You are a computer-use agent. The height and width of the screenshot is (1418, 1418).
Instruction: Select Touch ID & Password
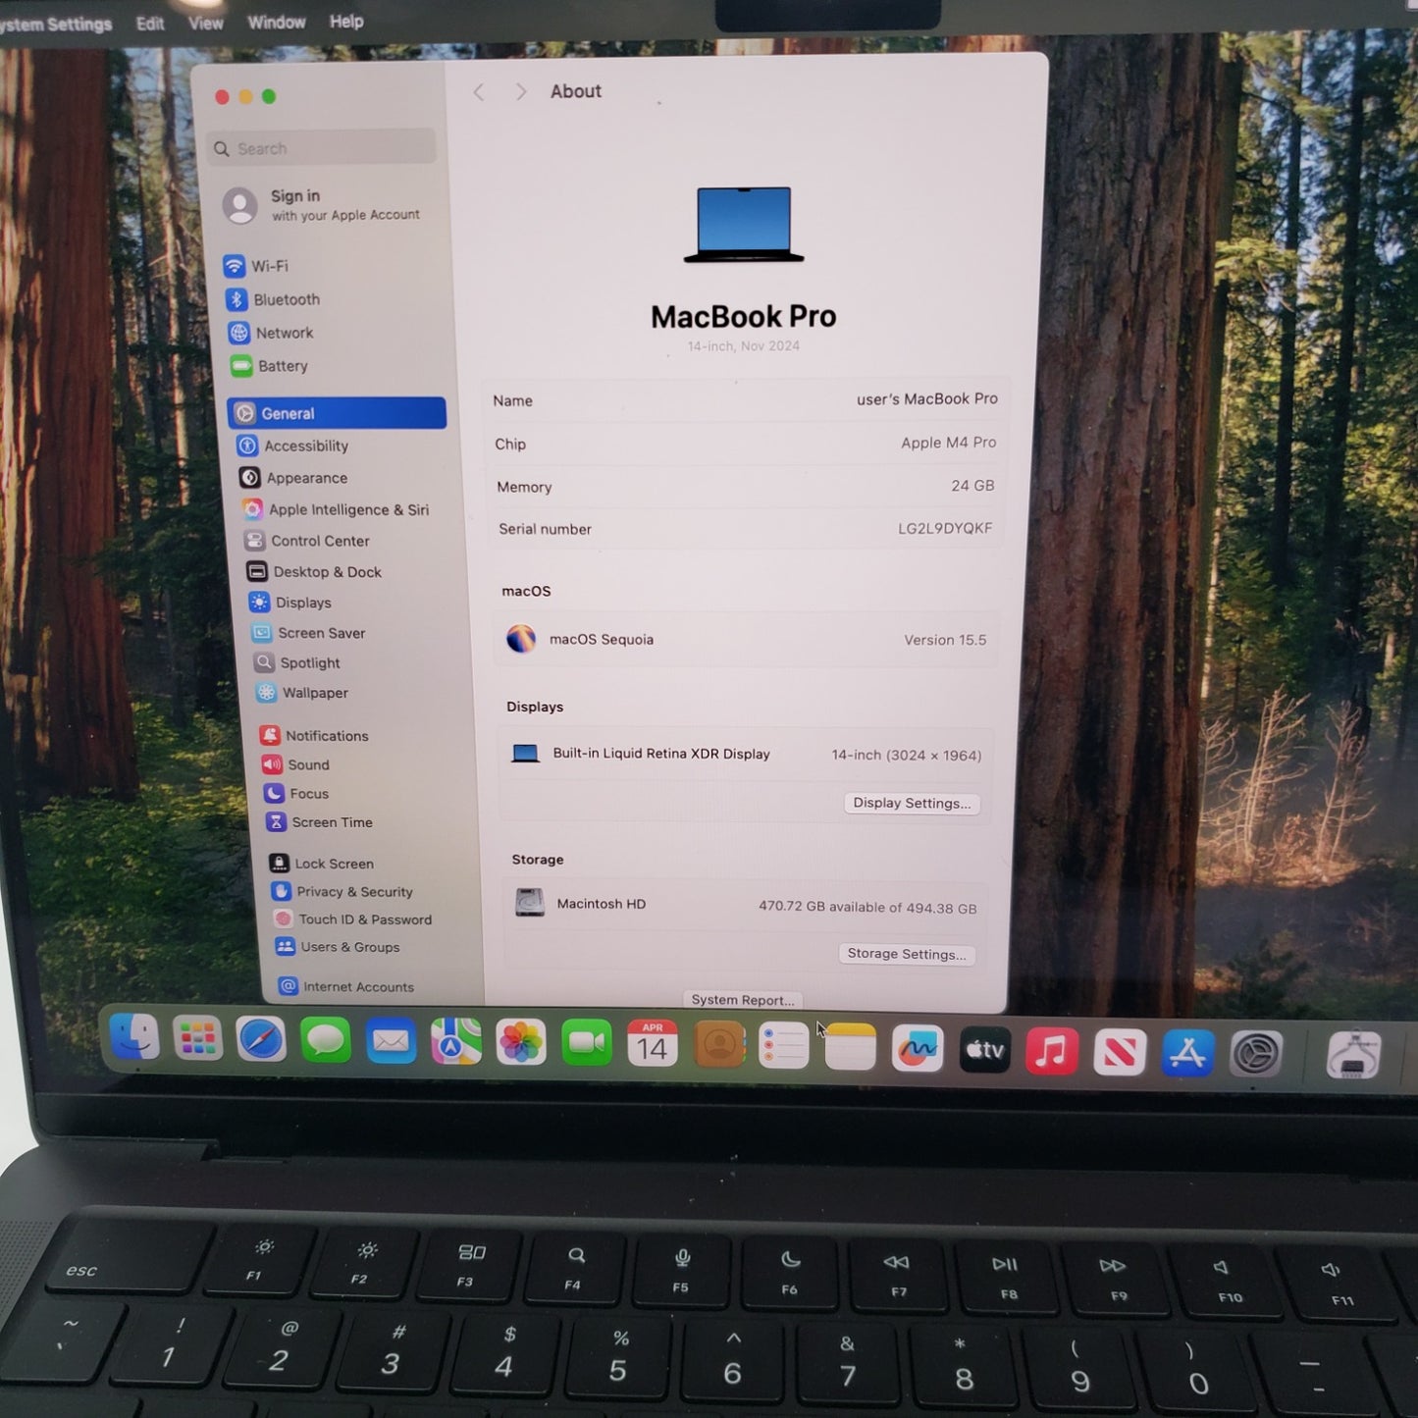pyautogui.click(x=364, y=919)
